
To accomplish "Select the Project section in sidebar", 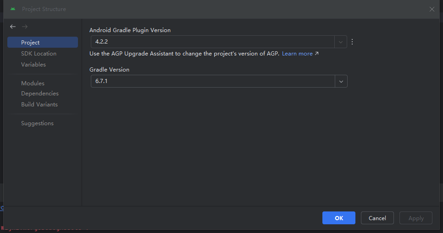I will 30,43.
